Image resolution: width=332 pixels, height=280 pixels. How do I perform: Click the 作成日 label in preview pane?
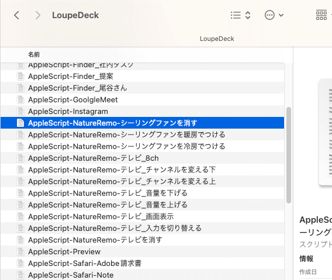coord(308,272)
